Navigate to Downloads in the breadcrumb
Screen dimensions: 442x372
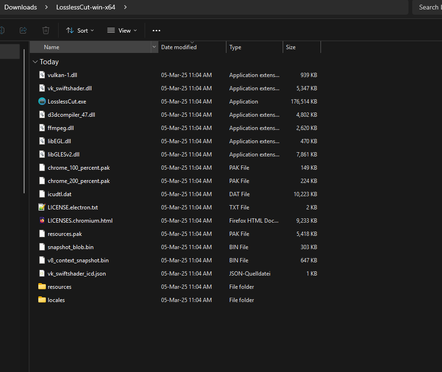tap(21, 7)
